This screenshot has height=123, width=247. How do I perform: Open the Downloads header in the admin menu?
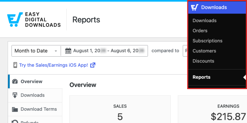point(217,7)
